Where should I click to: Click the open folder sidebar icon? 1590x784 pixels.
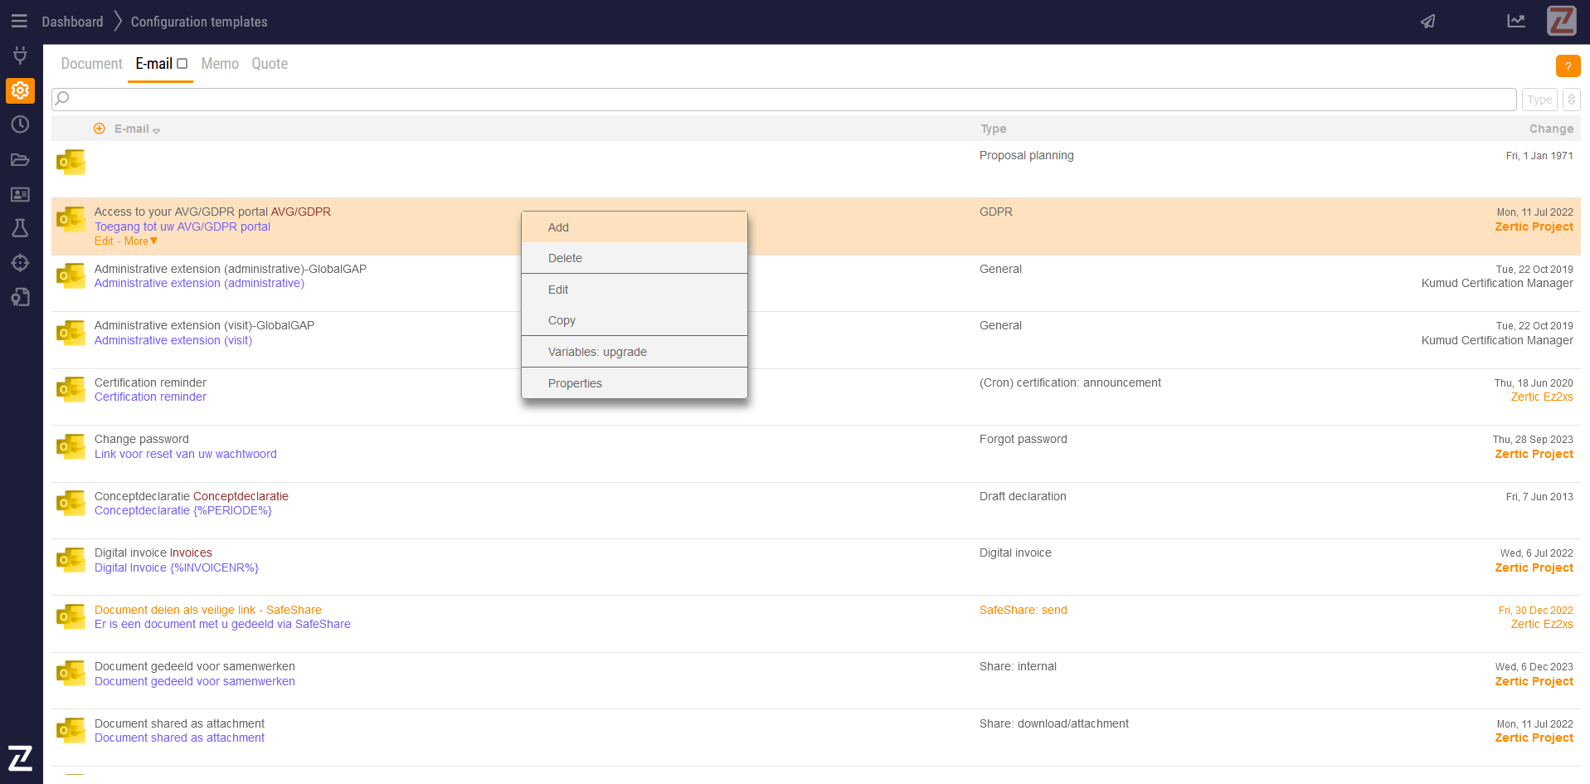(x=20, y=159)
